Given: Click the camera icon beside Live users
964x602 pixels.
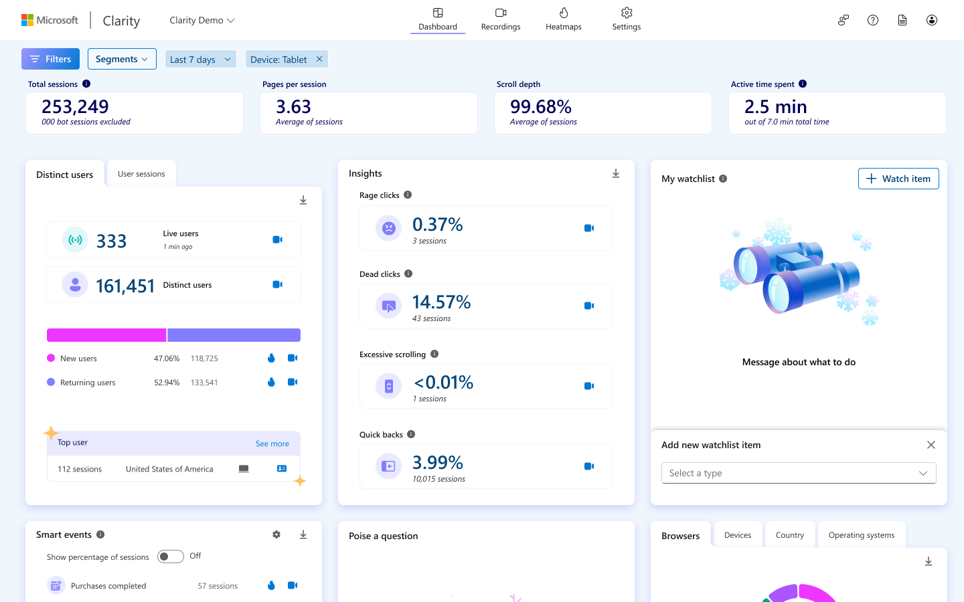Looking at the screenshot, I should 277,239.
